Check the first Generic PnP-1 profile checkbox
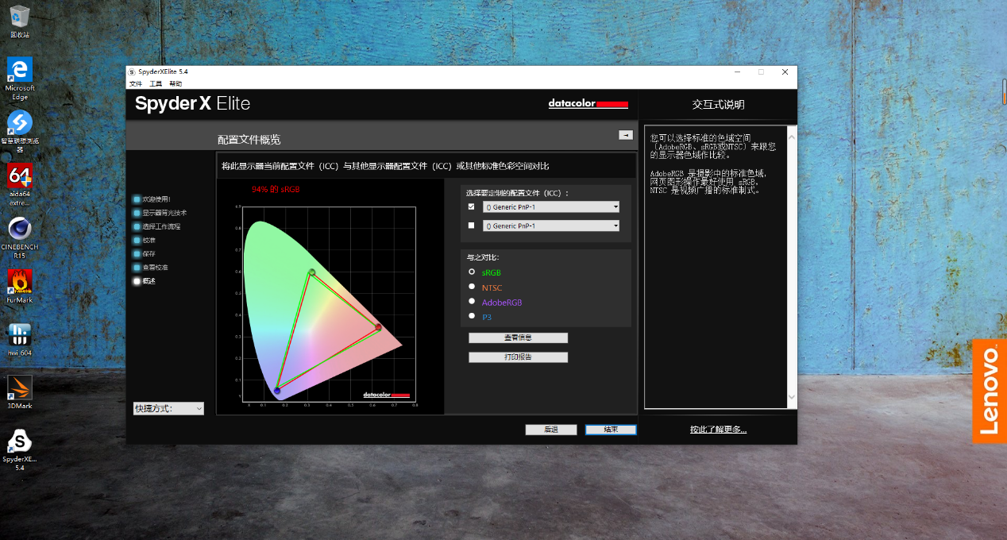 click(x=472, y=206)
